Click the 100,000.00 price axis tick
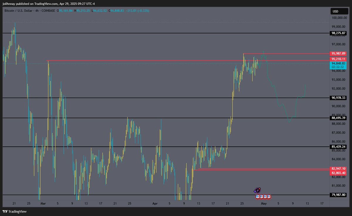The width and height of the screenshot is (352, 216). 339,18
